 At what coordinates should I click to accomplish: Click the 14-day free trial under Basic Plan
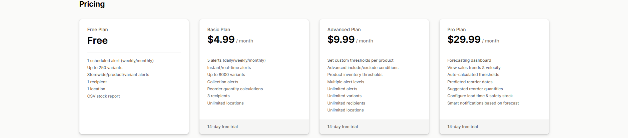click(222, 127)
